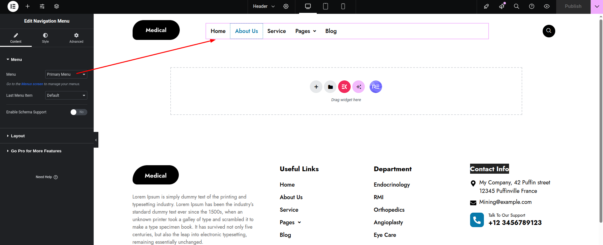The width and height of the screenshot is (603, 245).
Task: Add template from folder icon
Action: click(x=330, y=87)
